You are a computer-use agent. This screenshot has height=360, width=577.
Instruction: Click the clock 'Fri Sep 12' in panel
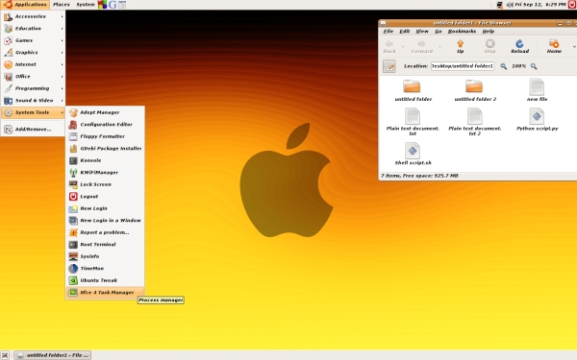click(x=540, y=5)
